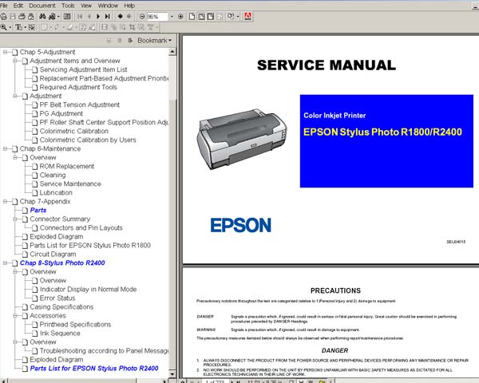The image size is (479, 383).
Task: Open the Window menu
Action: [108, 6]
